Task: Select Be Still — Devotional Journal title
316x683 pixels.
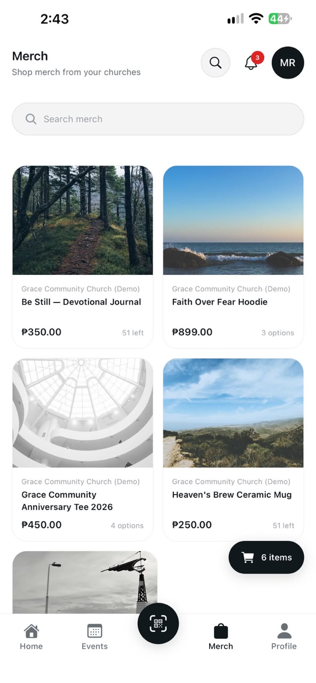Action: 81,302
